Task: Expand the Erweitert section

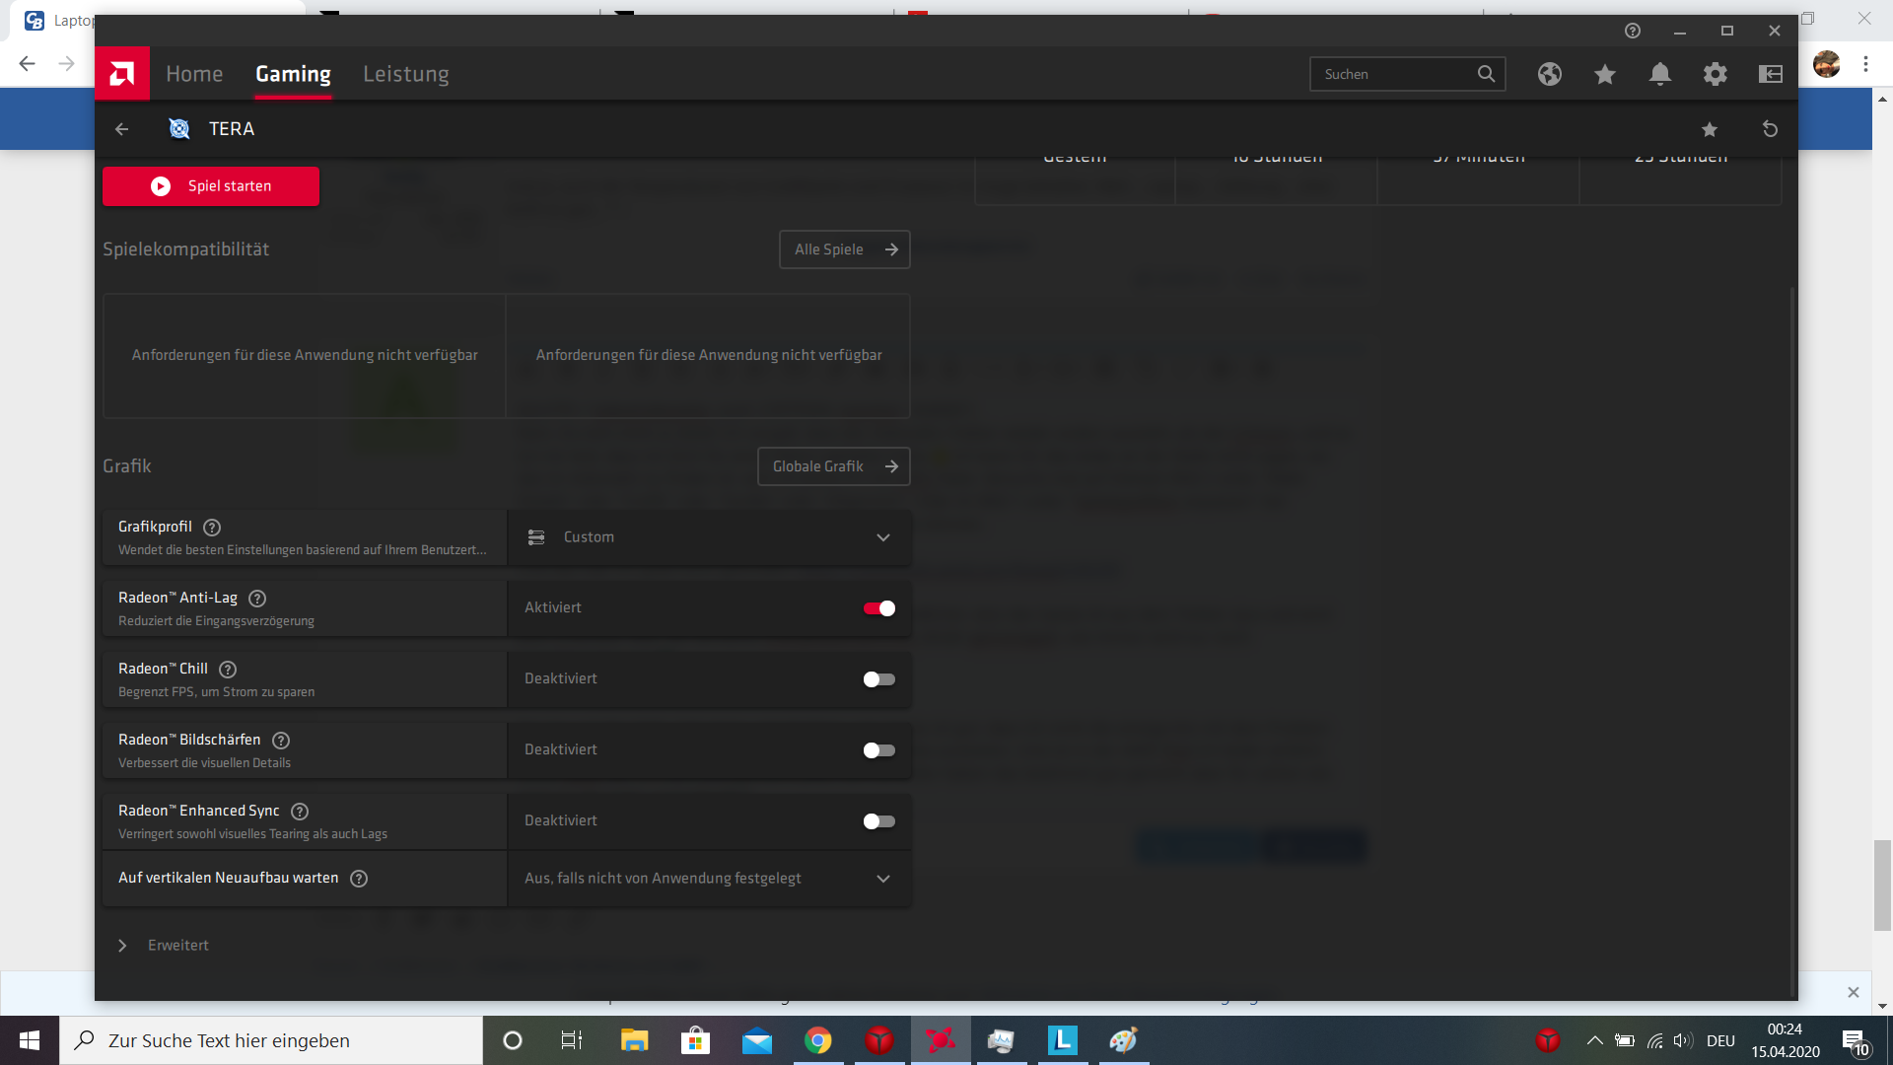Action: 164,946
